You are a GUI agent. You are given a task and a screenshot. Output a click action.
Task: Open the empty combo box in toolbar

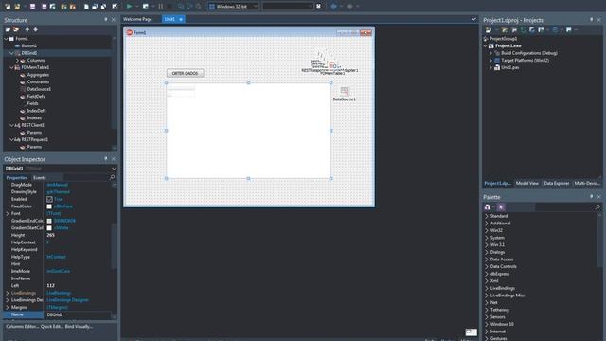(288, 7)
